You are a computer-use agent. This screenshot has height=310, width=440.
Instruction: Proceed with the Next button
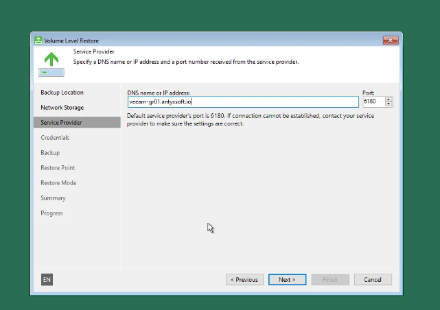point(287,280)
